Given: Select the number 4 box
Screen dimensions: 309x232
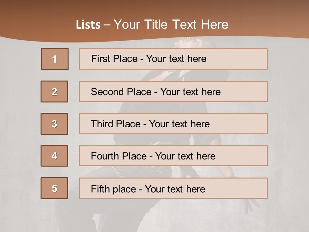Looking at the screenshot, I should click(x=54, y=156).
